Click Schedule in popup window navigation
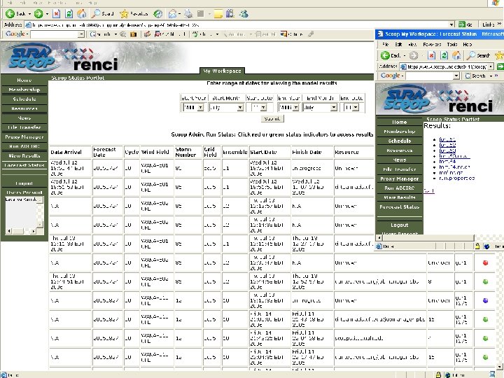Viewport: 504px width, 378px height. [400, 141]
